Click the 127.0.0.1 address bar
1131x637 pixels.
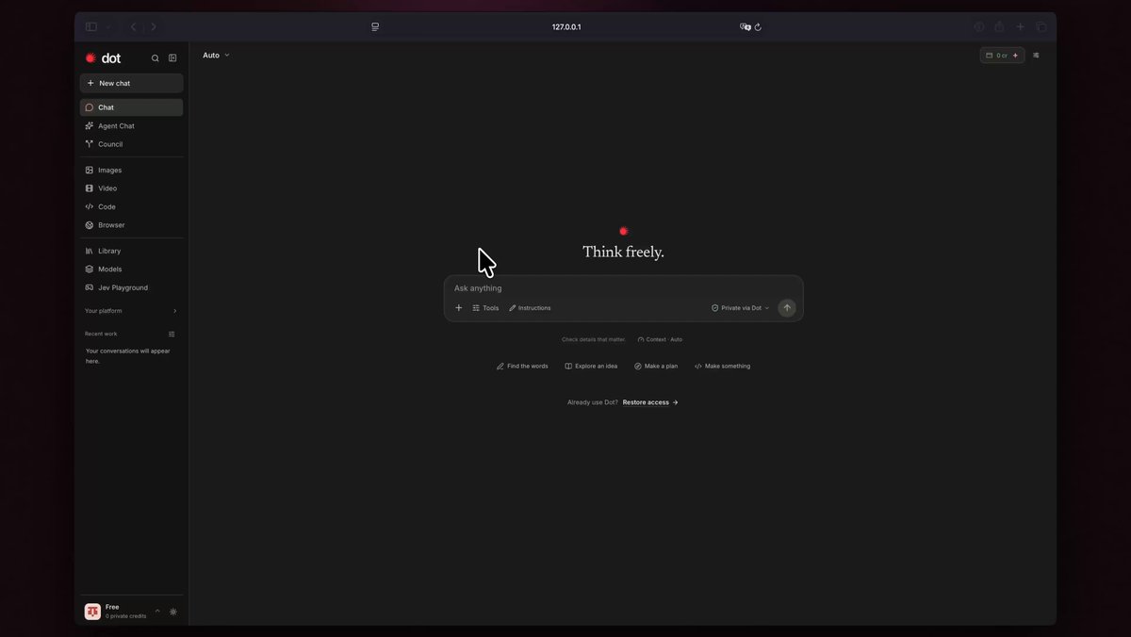[565, 27]
